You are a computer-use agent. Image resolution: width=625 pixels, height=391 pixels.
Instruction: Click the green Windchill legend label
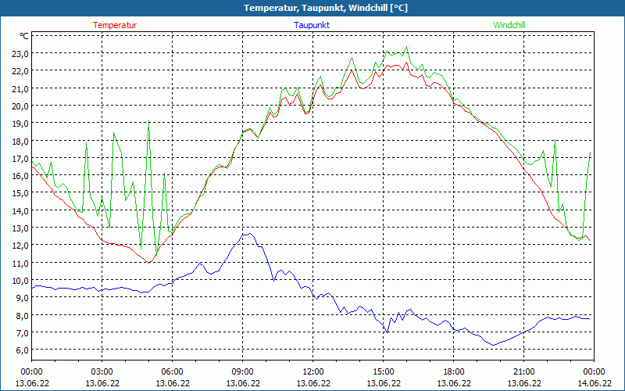tap(509, 25)
